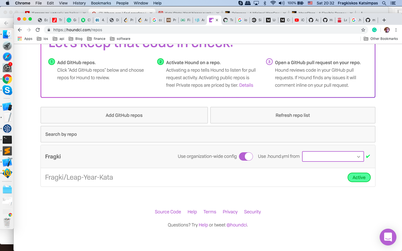Open the Simulator app in the Dock
The width and height of the screenshot is (402, 251).
[x=7, y=107]
